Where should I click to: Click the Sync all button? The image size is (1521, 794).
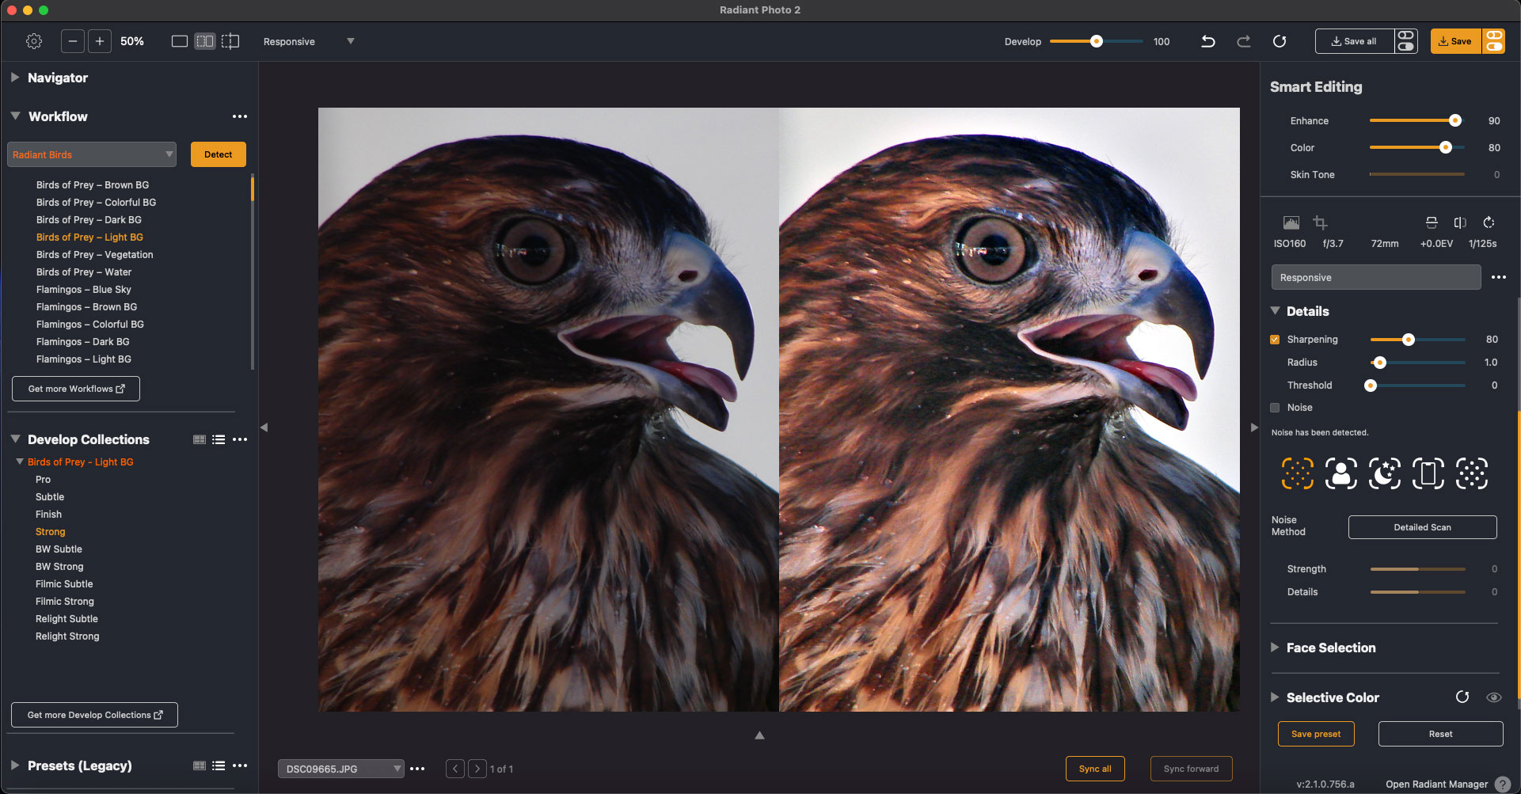pyautogui.click(x=1095, y=769)
